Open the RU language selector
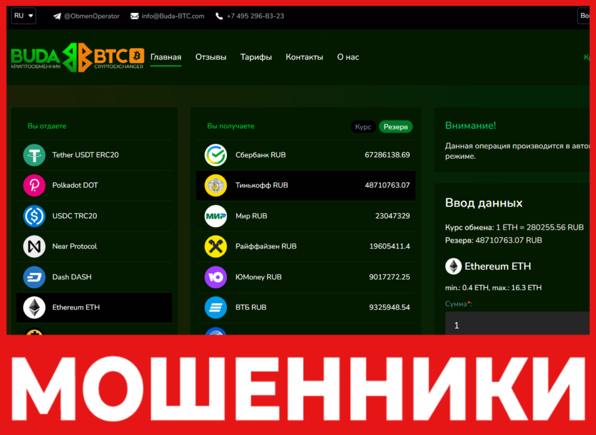 [x=23, y=16]
